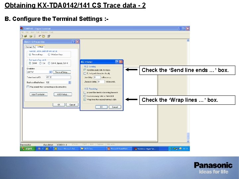
Task: Open the Help menu
Action: pyautogui.click(x=51, y=32)
